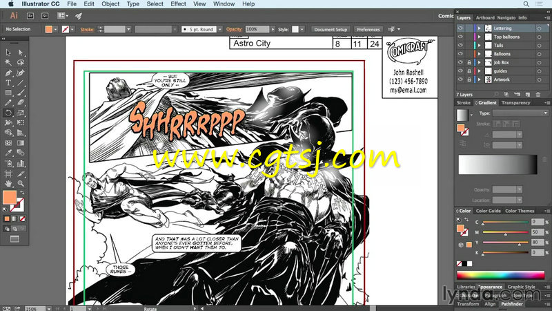Expand the guides layer
This screenshot has height=311, width=552.
click(x=479, y=71)
